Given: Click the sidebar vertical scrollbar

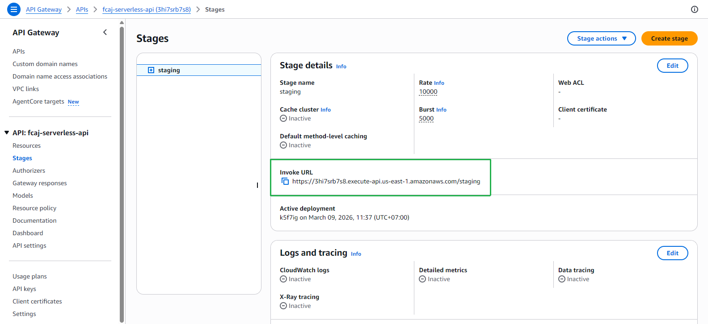Looking at the screenshot, I should [122, 174].
